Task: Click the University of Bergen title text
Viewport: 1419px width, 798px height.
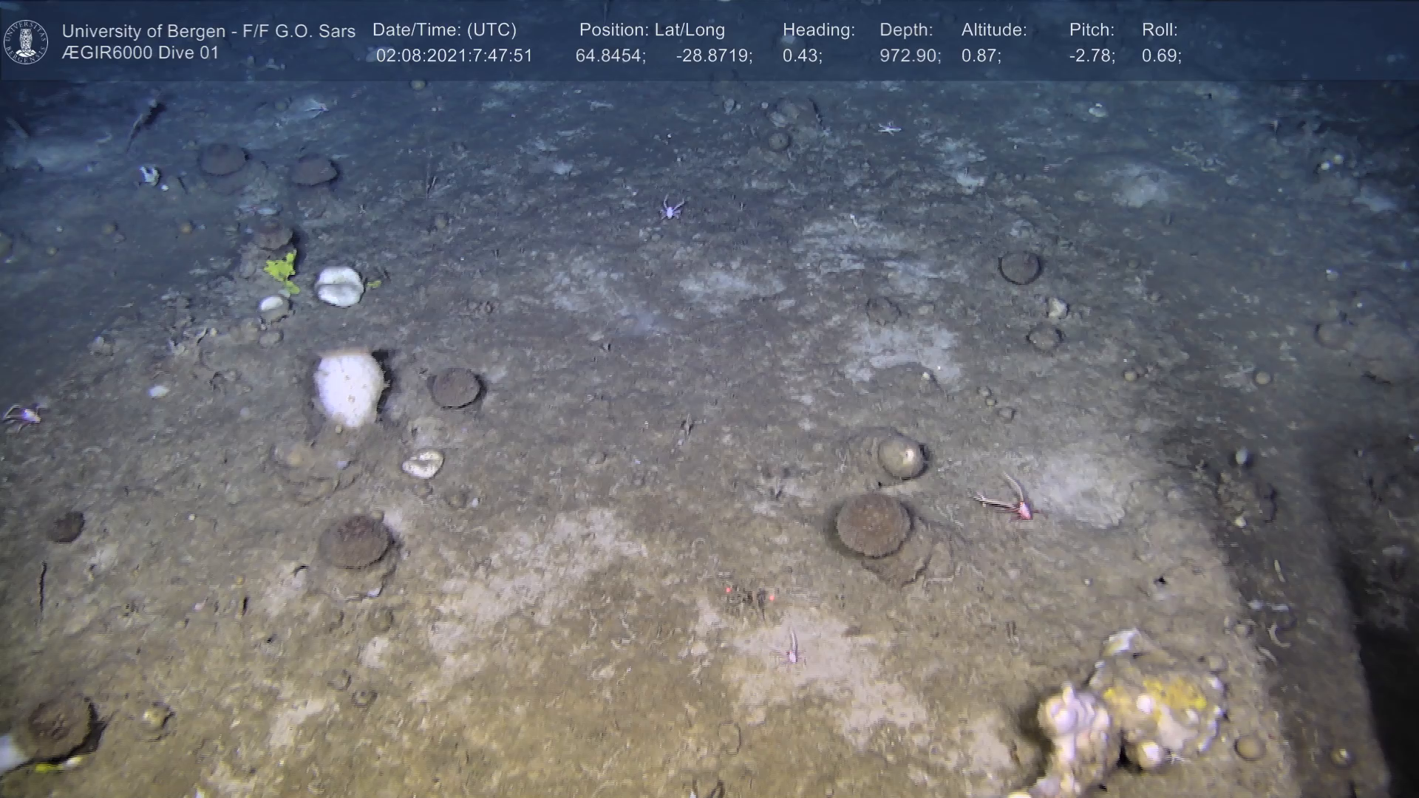Action: coord(208,31)
